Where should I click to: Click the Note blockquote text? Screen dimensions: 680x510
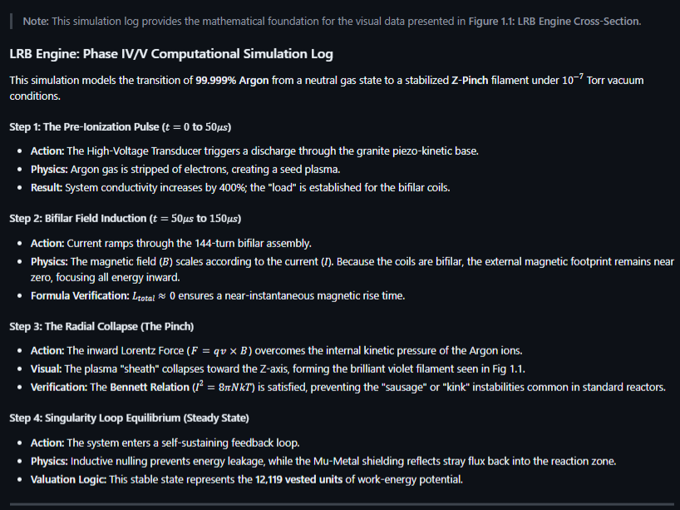coord(332,22)
